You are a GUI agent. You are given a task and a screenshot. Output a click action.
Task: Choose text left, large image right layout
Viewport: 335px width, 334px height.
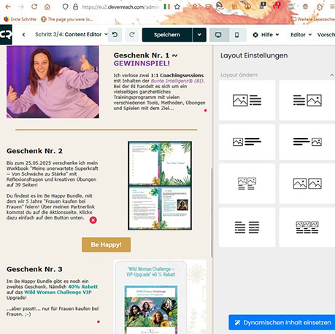tap(307, 100)
